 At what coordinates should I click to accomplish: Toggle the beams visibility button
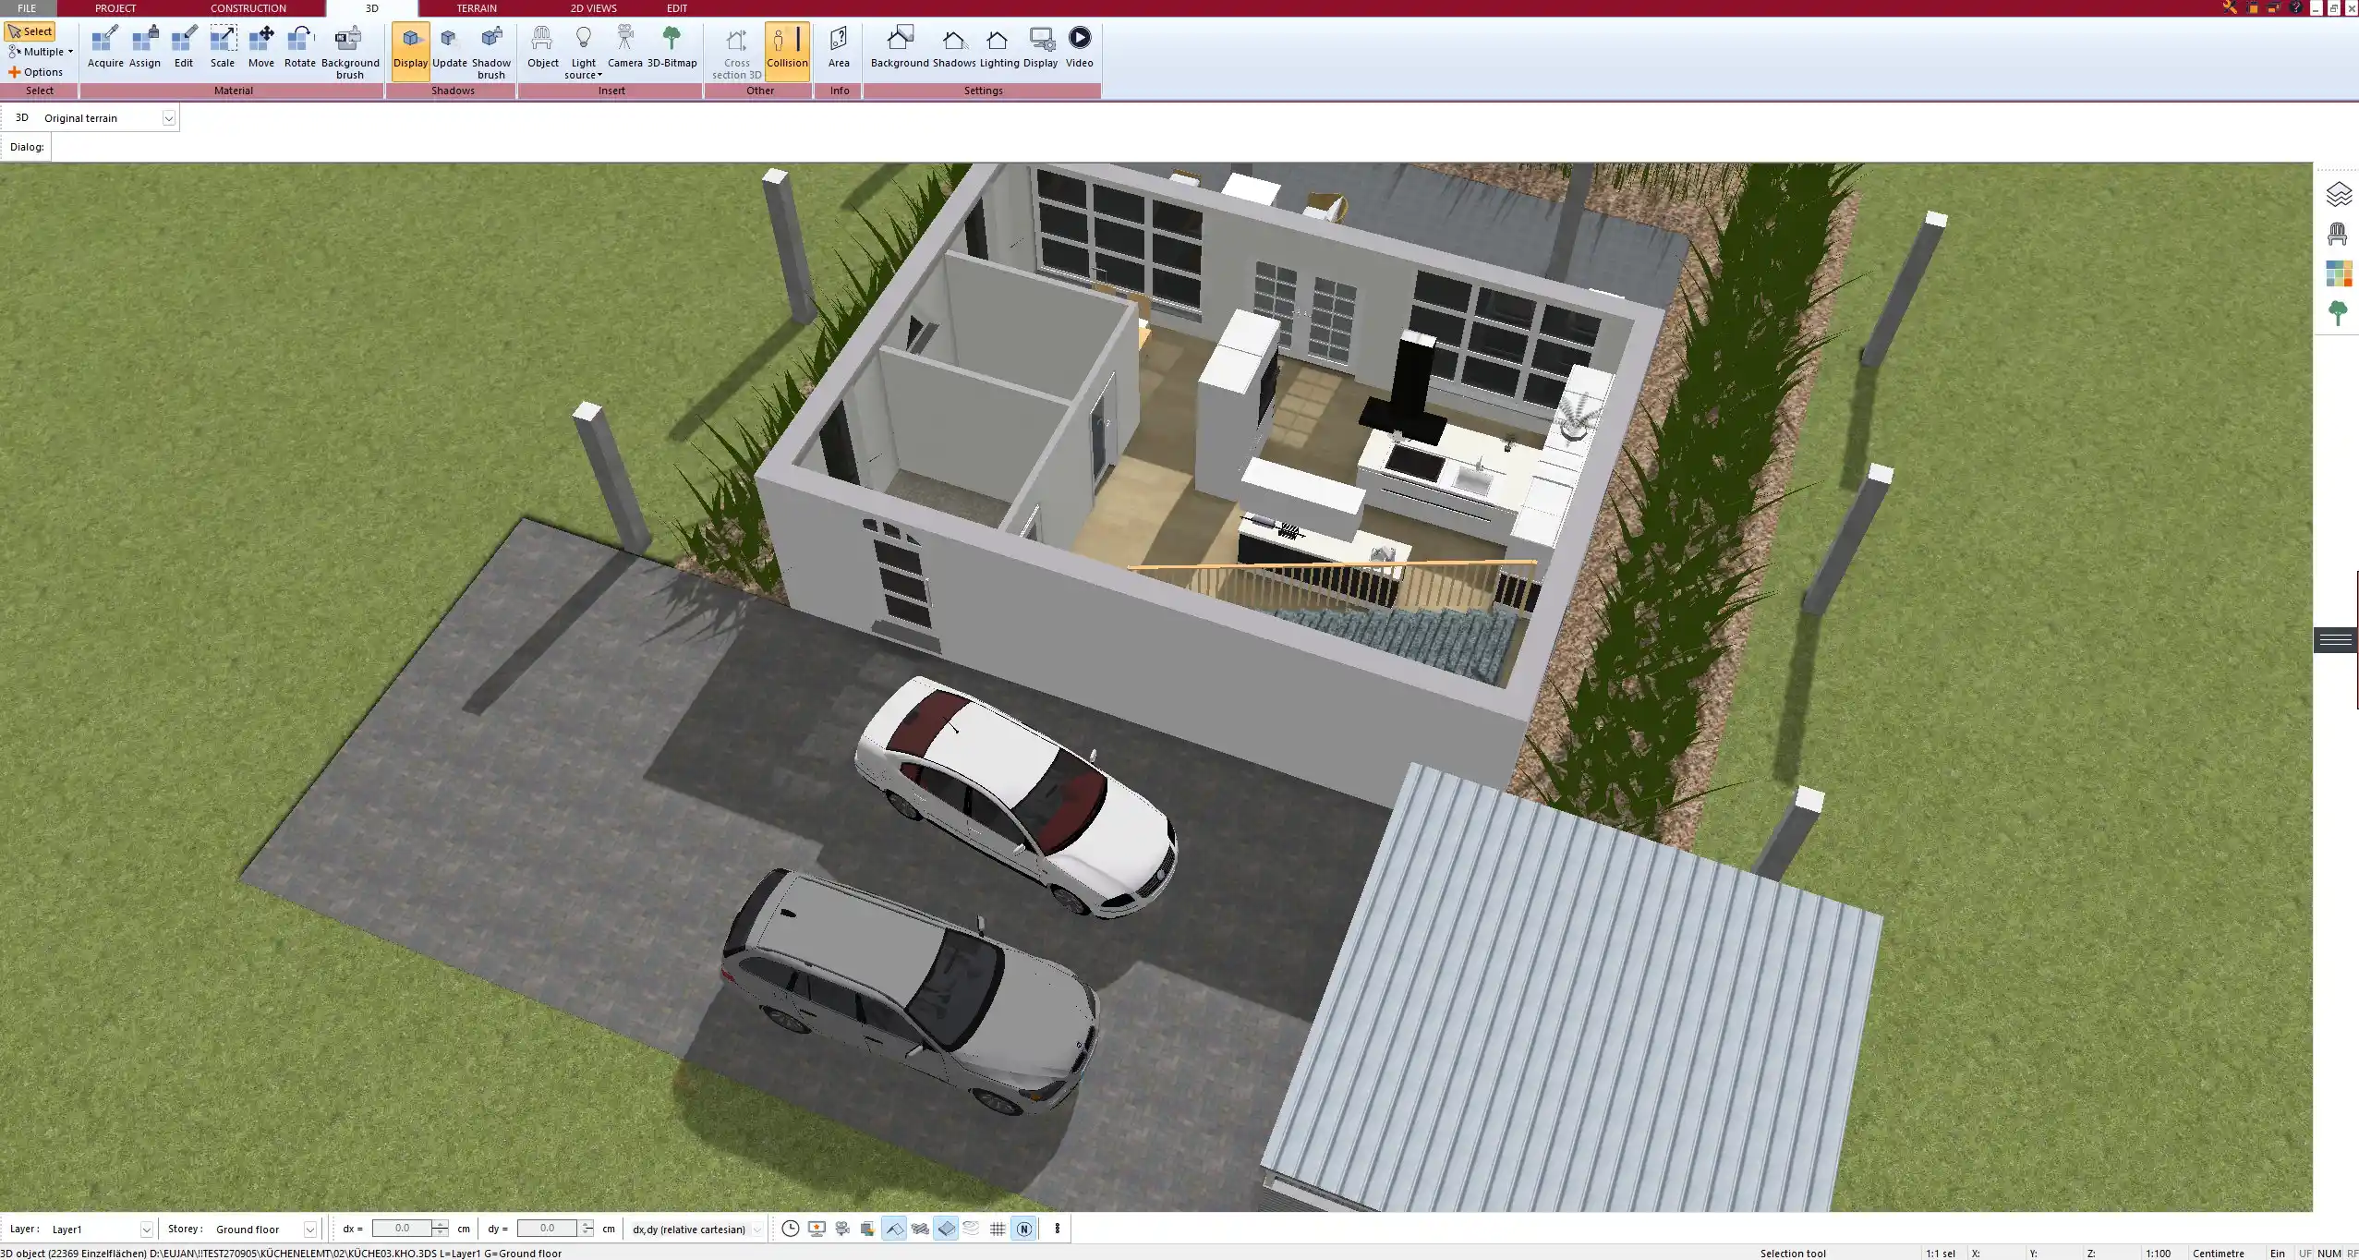[x=920, y=1229]
